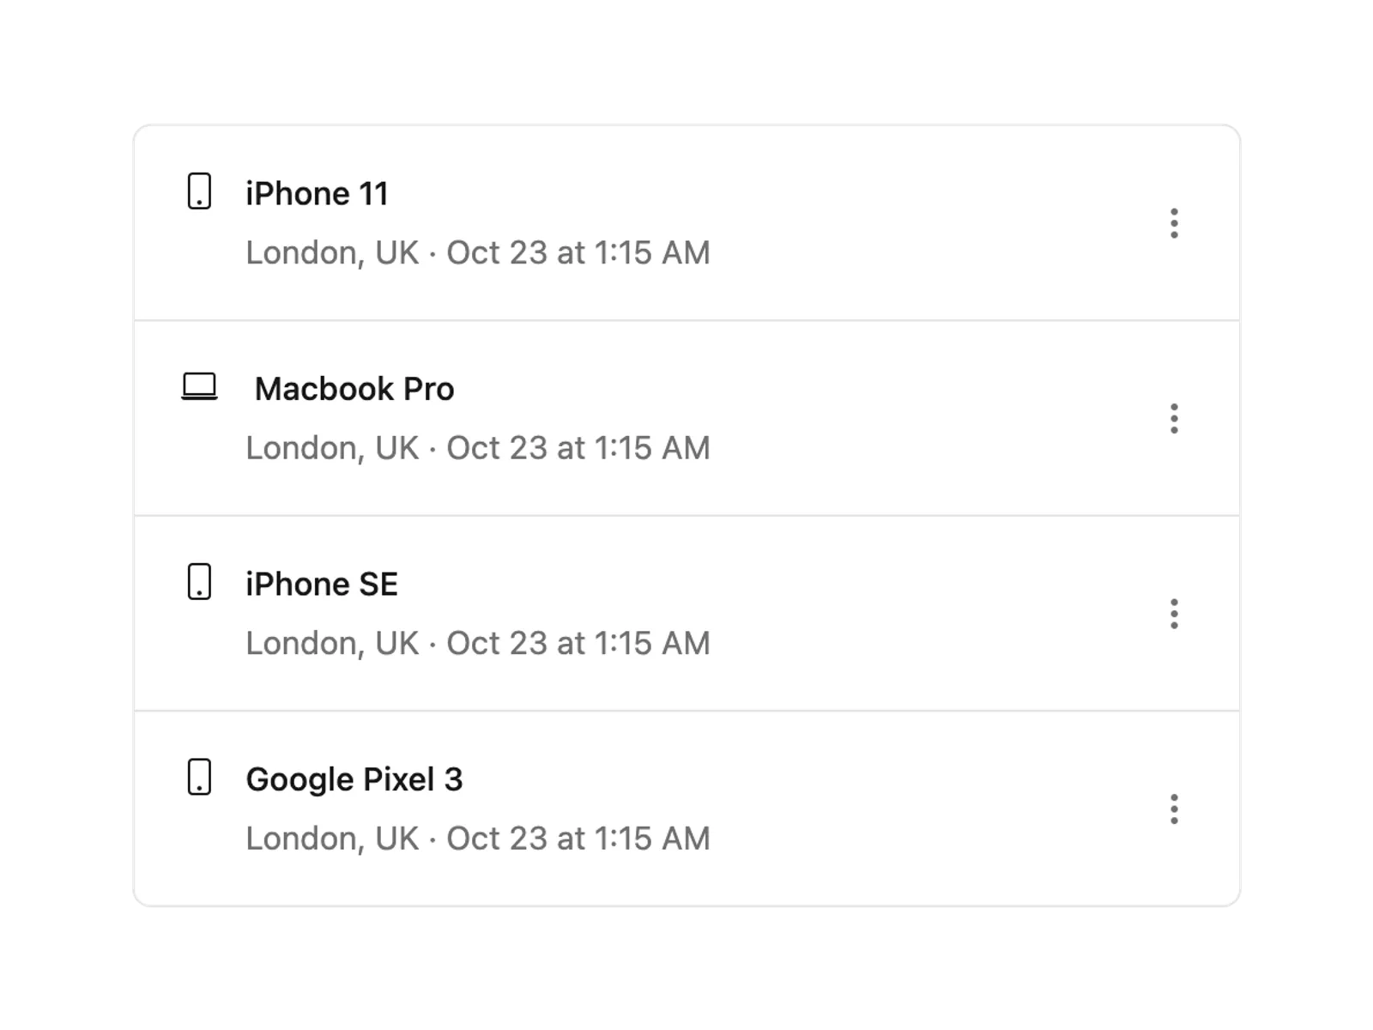The height and width of the screenshot is (1030, 1373).
Task: Open the three-dot menu for iPhone SE
Action: pyautogui.click(x=1174, y=614)
